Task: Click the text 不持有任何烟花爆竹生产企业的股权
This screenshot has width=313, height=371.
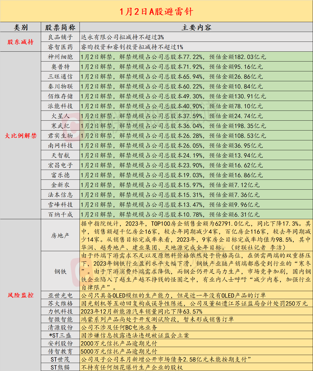Action: click(x=132, y=367)
